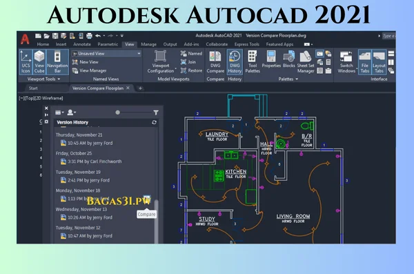Open Switch Windows dropdown

coord(346,62)
